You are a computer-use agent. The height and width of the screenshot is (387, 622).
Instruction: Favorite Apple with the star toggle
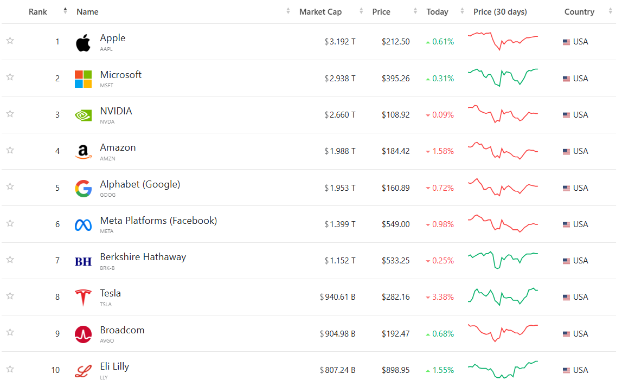[10, 41]
